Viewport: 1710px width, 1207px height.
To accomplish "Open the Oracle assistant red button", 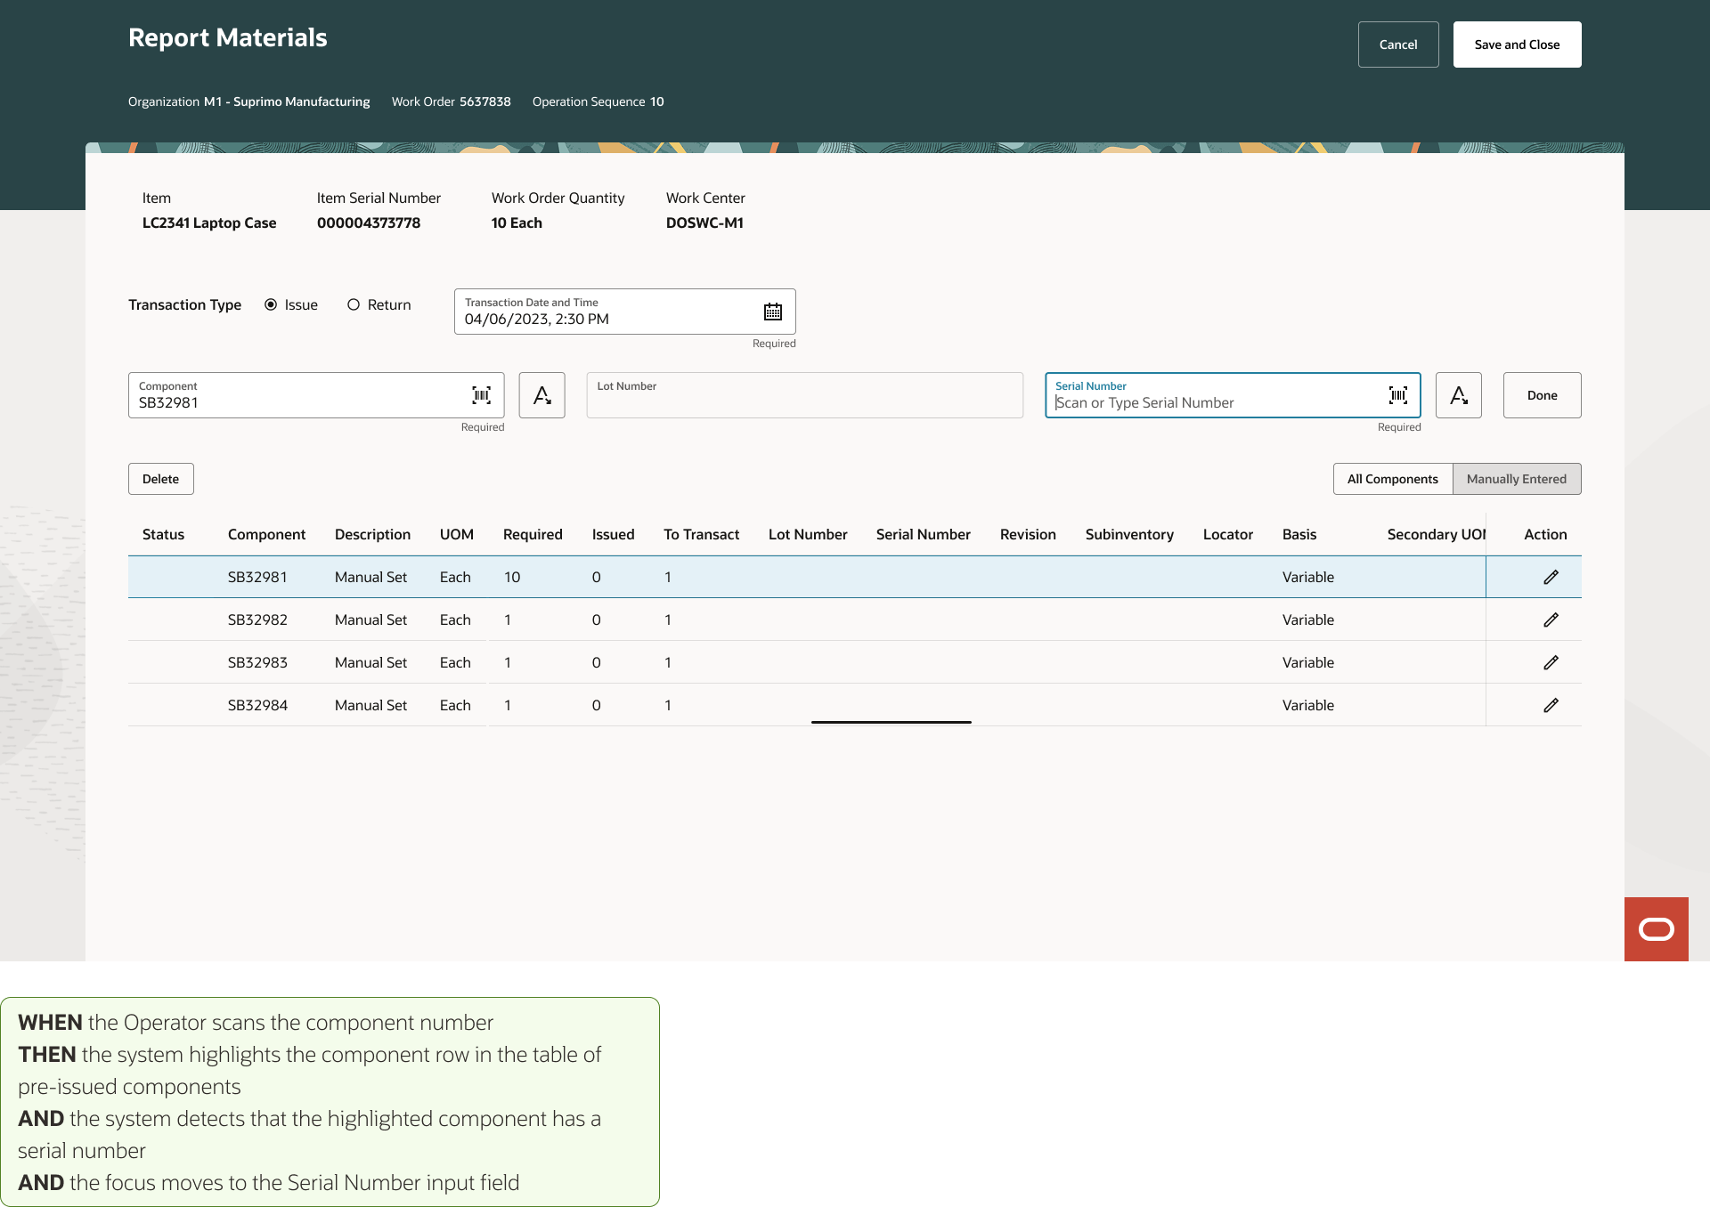I will click(1656, 929).
